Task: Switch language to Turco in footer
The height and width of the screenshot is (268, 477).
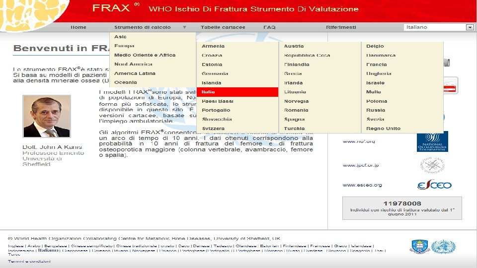Action: click(x=14, y=254)
